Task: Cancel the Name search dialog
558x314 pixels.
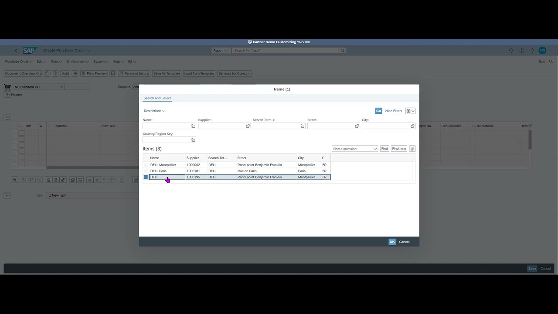Action: point(404,242)
